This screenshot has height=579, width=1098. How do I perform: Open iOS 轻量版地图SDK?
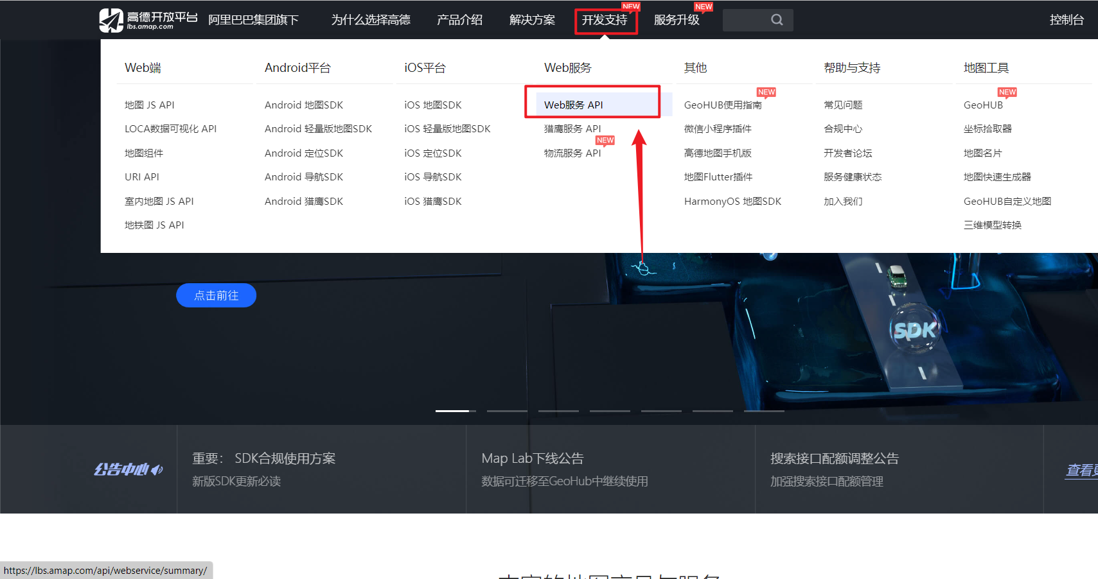[x=447, y=128]
